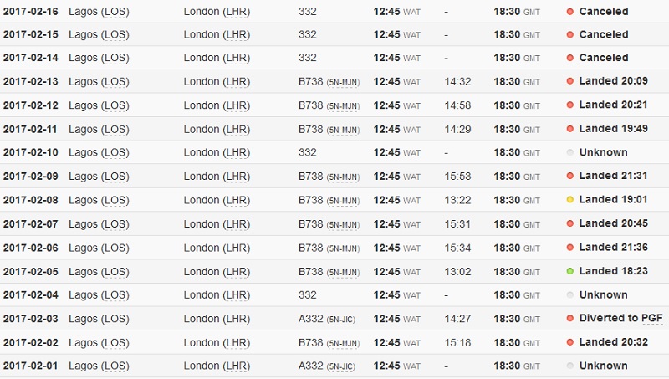Click the Canceled status for 2017-02-14
The height and width of the screenshot is (379, 669).
[x=603, y=58]
